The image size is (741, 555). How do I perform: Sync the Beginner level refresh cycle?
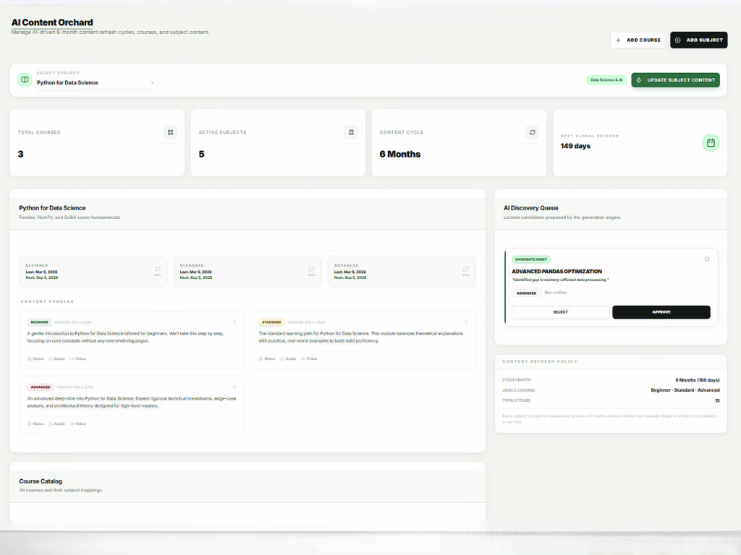pos(158,270)
